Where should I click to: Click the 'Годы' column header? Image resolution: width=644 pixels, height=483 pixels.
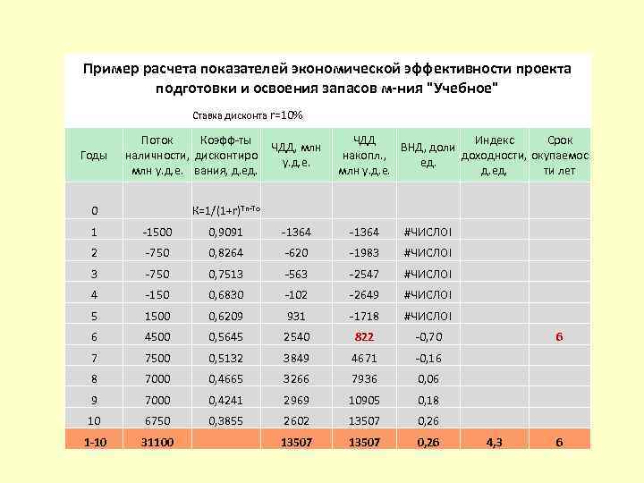pos(94,156)
